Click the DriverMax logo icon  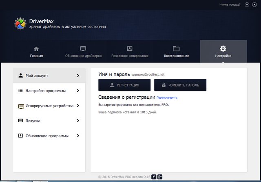pos(20,24)
